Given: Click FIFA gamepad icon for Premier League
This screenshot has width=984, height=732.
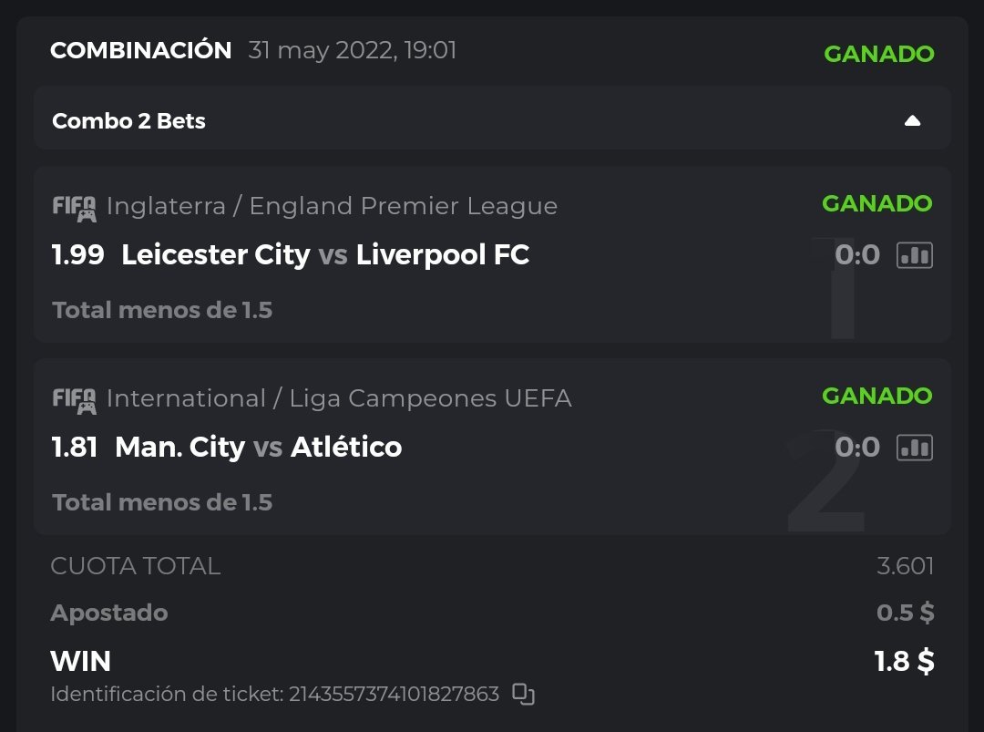Looking at the screenshot, I should point(74,208).
